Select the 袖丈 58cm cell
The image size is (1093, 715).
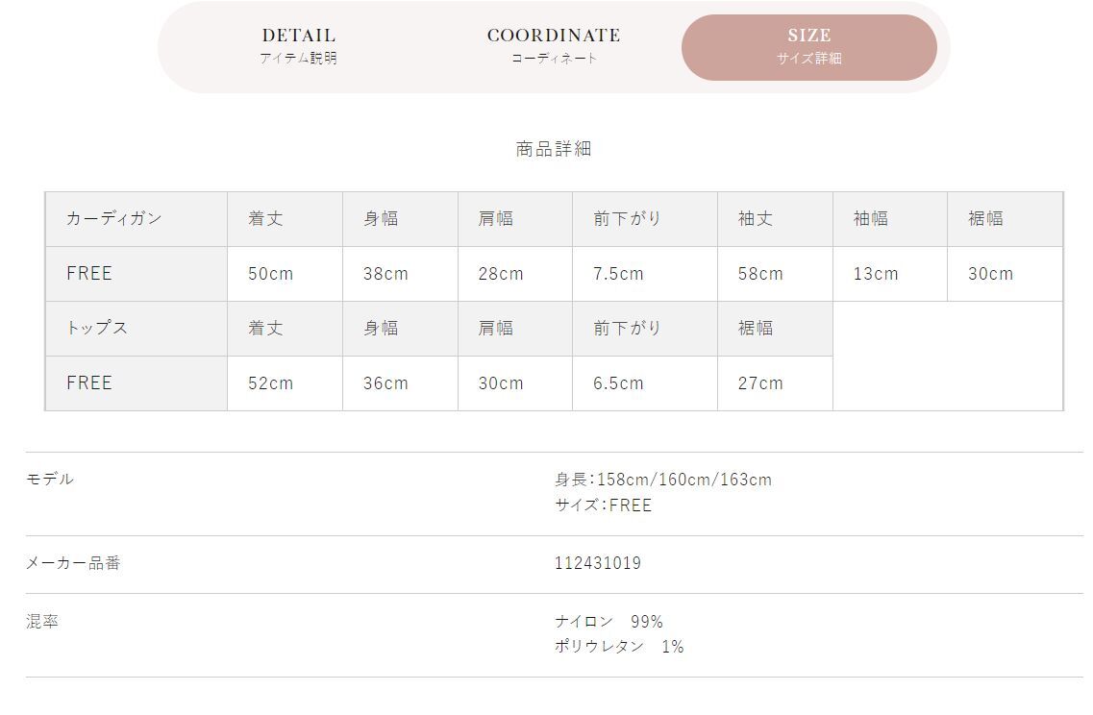(x=775, y=274)
